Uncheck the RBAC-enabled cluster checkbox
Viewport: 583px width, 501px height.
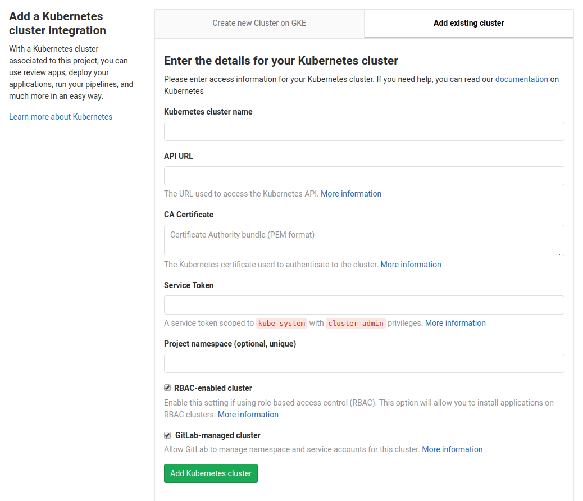(167, 387)
